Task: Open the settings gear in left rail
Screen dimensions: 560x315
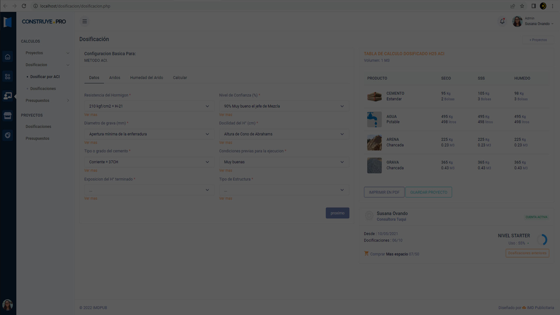Action: (8, 135)
